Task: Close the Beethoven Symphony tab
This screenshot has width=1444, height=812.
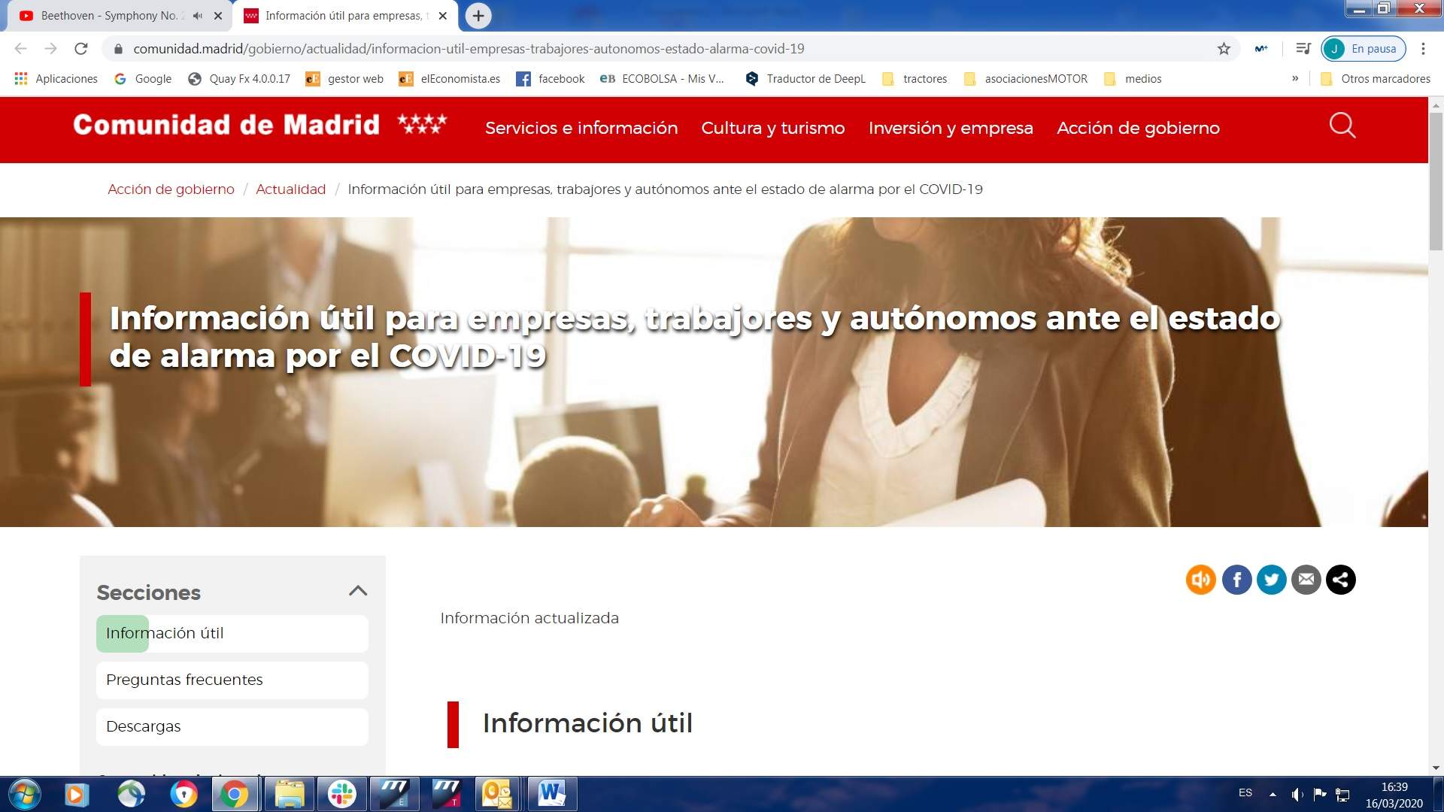Action: point(218,16)
